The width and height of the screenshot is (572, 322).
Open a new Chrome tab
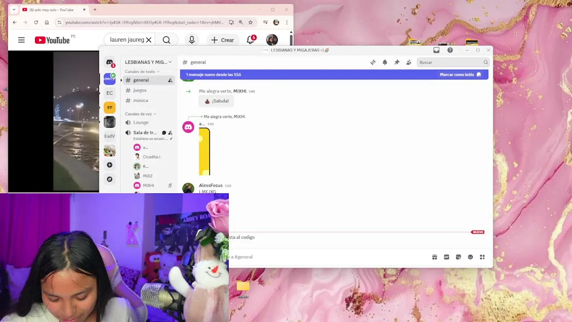(x=95, y=9)
